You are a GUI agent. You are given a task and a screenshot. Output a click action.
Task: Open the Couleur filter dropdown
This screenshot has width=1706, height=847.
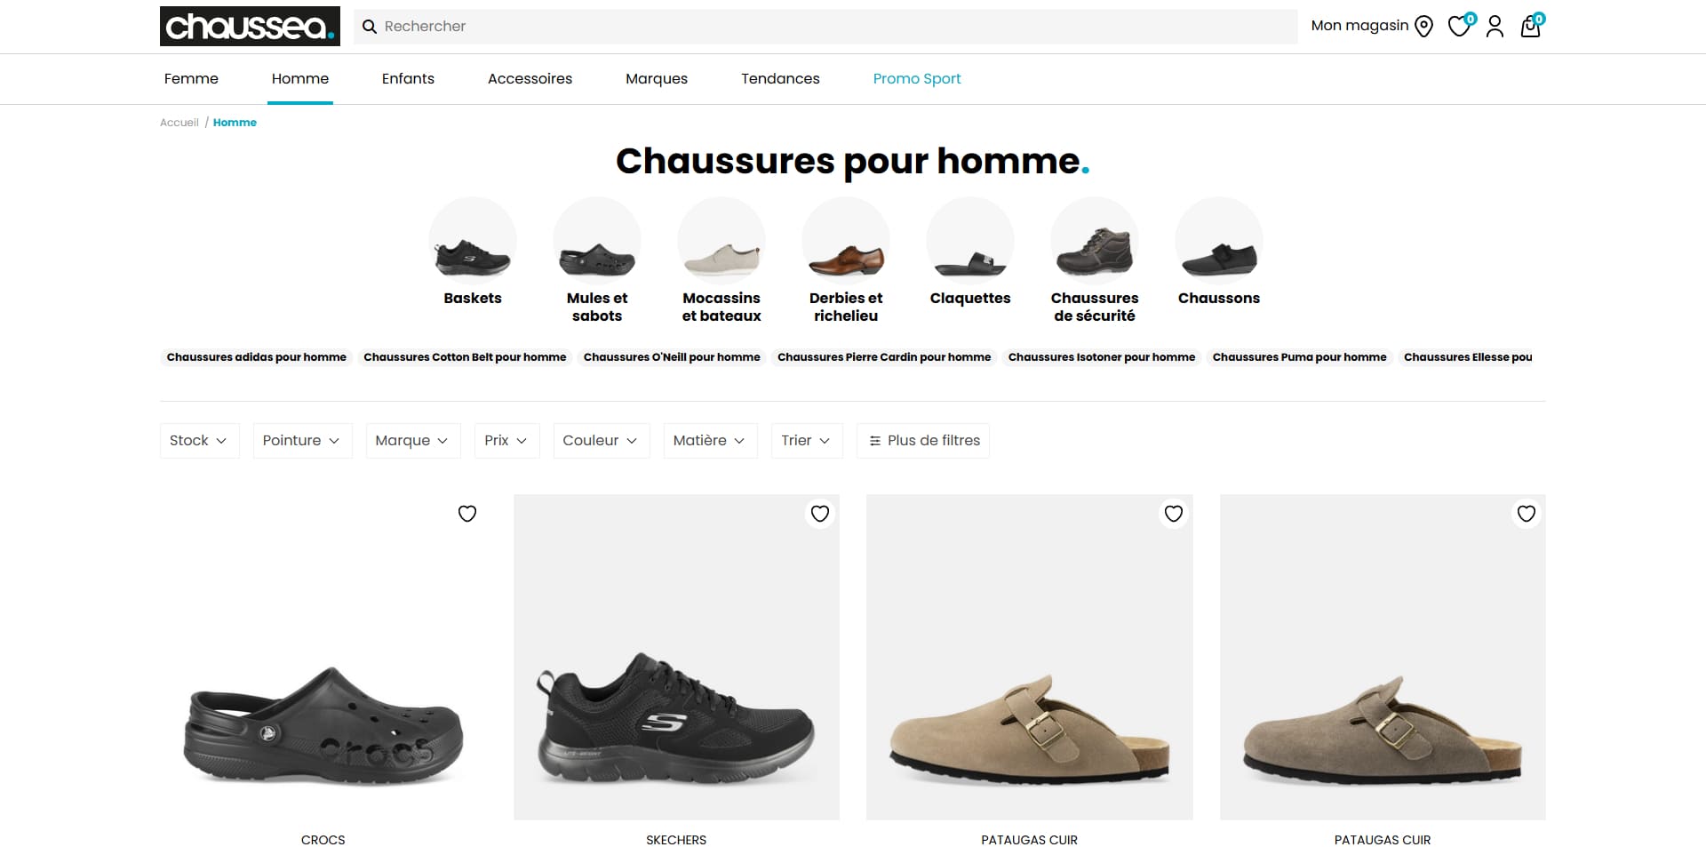tap(602, 441)
